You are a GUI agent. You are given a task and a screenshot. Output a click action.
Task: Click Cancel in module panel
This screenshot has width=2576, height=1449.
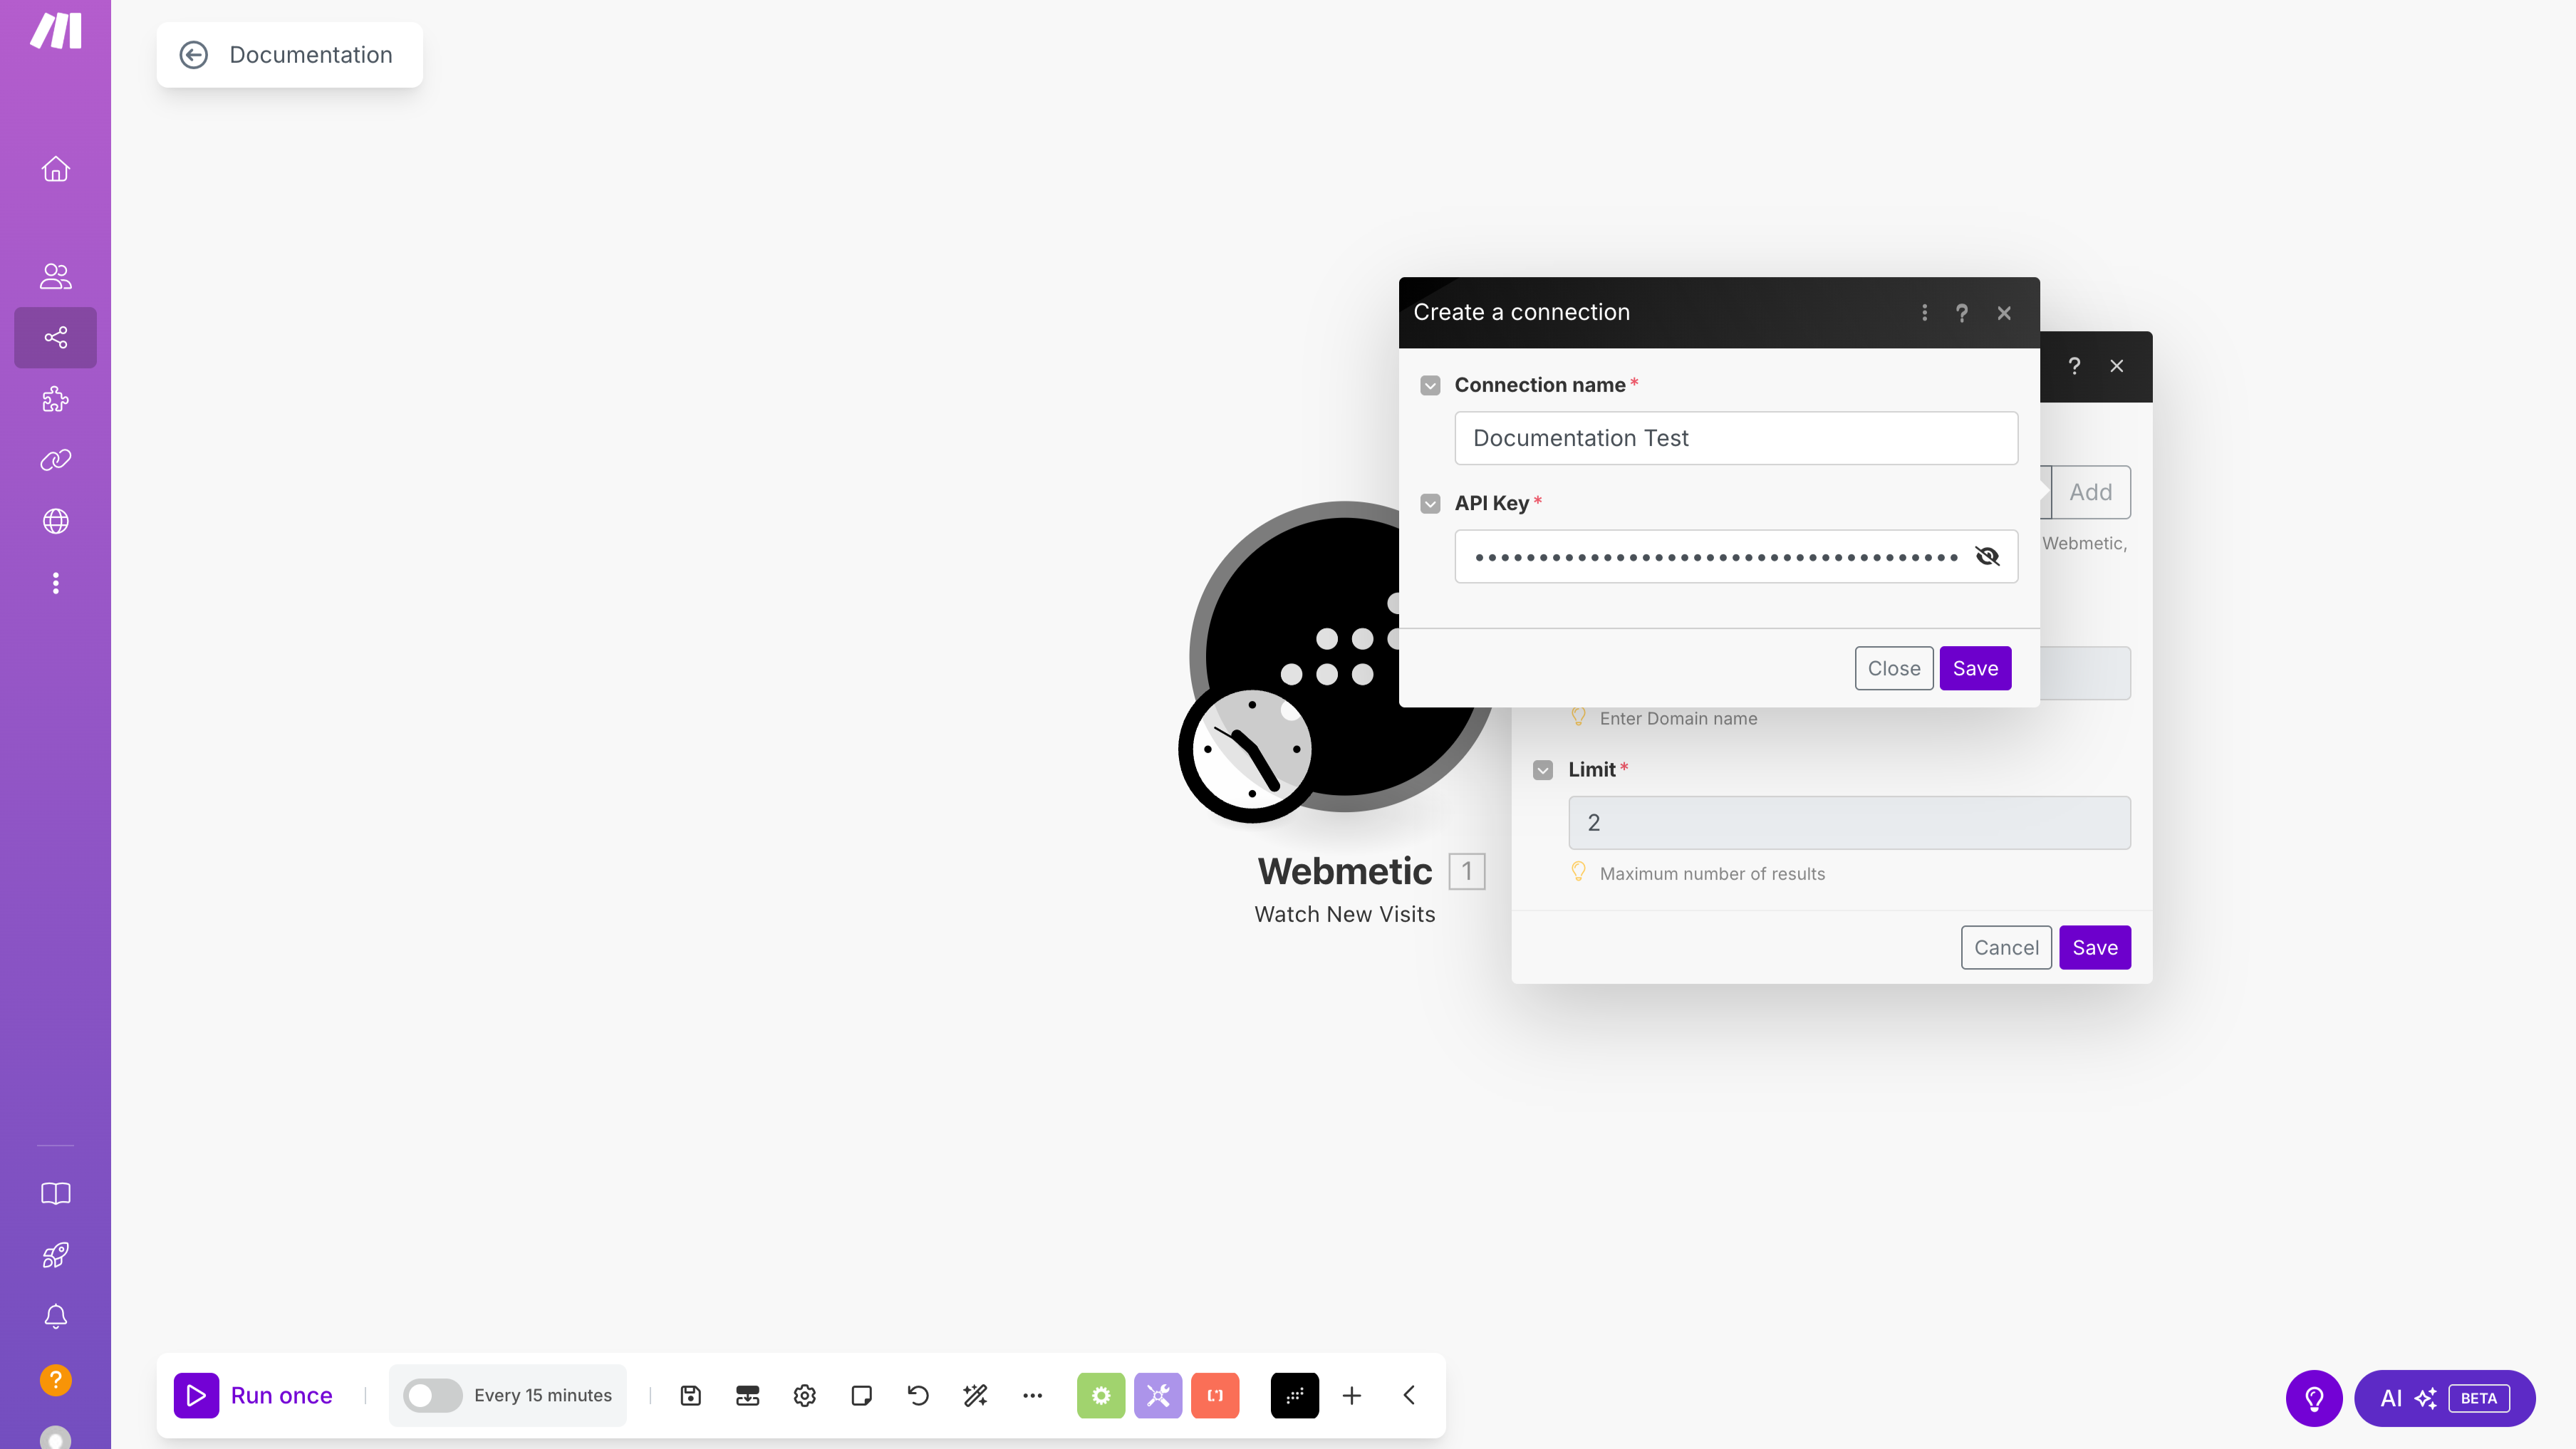(2006, 947)
